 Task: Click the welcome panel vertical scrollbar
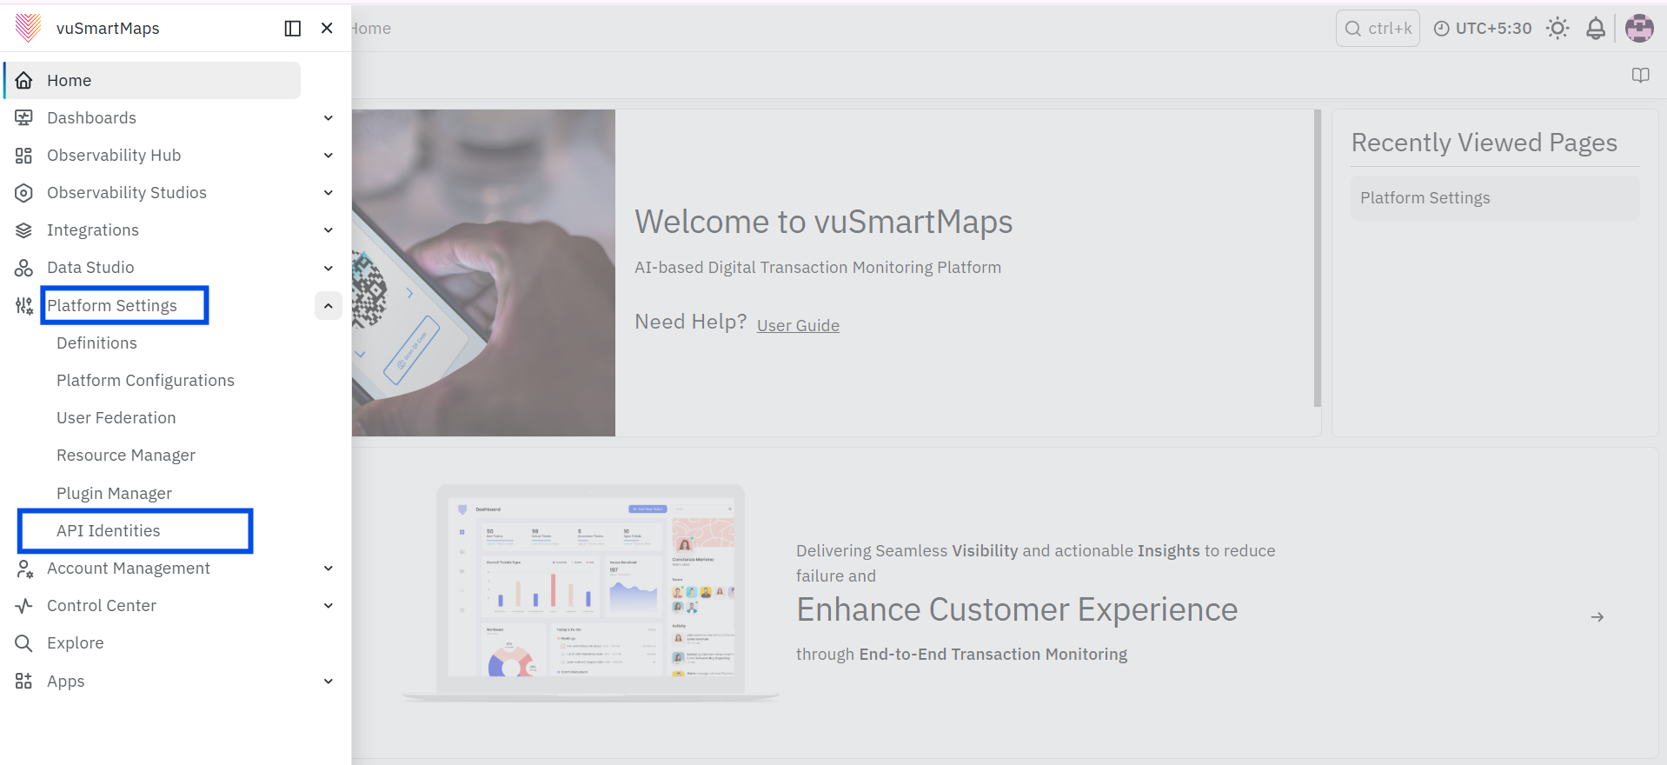coord(1318,258)
